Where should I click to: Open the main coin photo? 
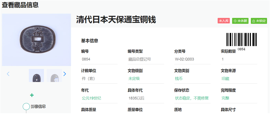pos(36,40)
